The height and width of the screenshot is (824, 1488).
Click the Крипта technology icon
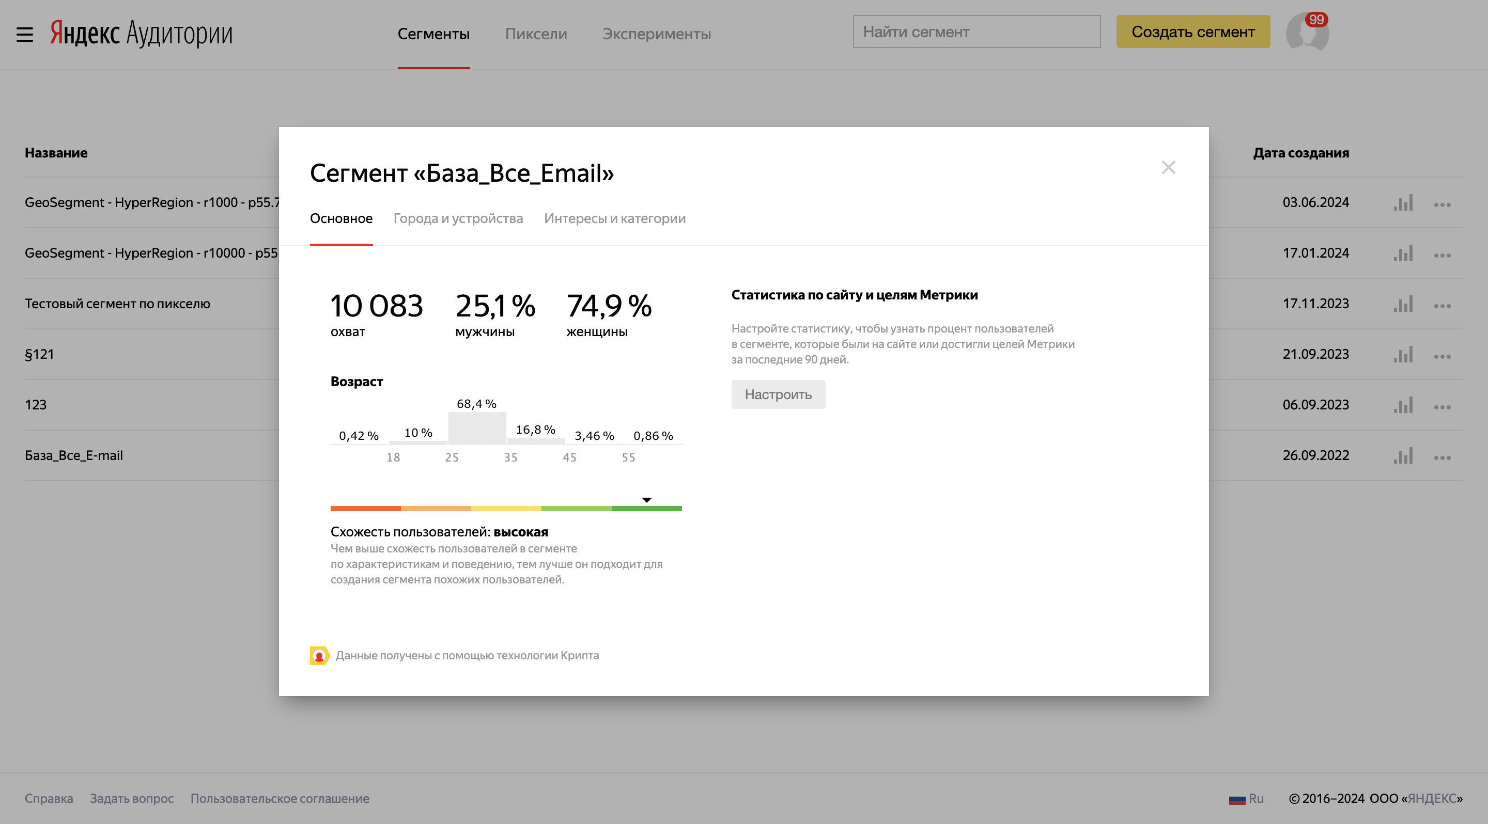(319, 656)
